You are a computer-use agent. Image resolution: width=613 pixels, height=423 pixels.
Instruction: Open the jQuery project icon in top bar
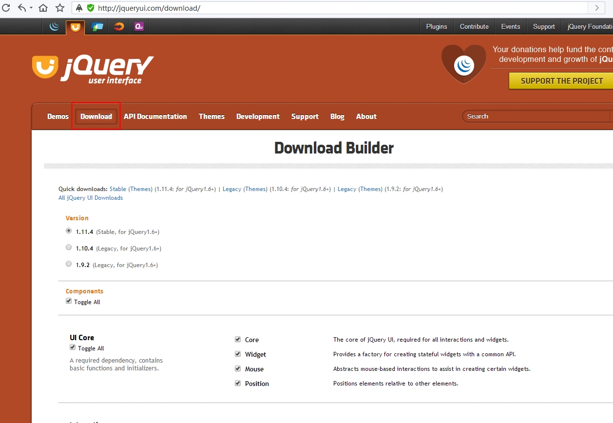coord(54,27)
